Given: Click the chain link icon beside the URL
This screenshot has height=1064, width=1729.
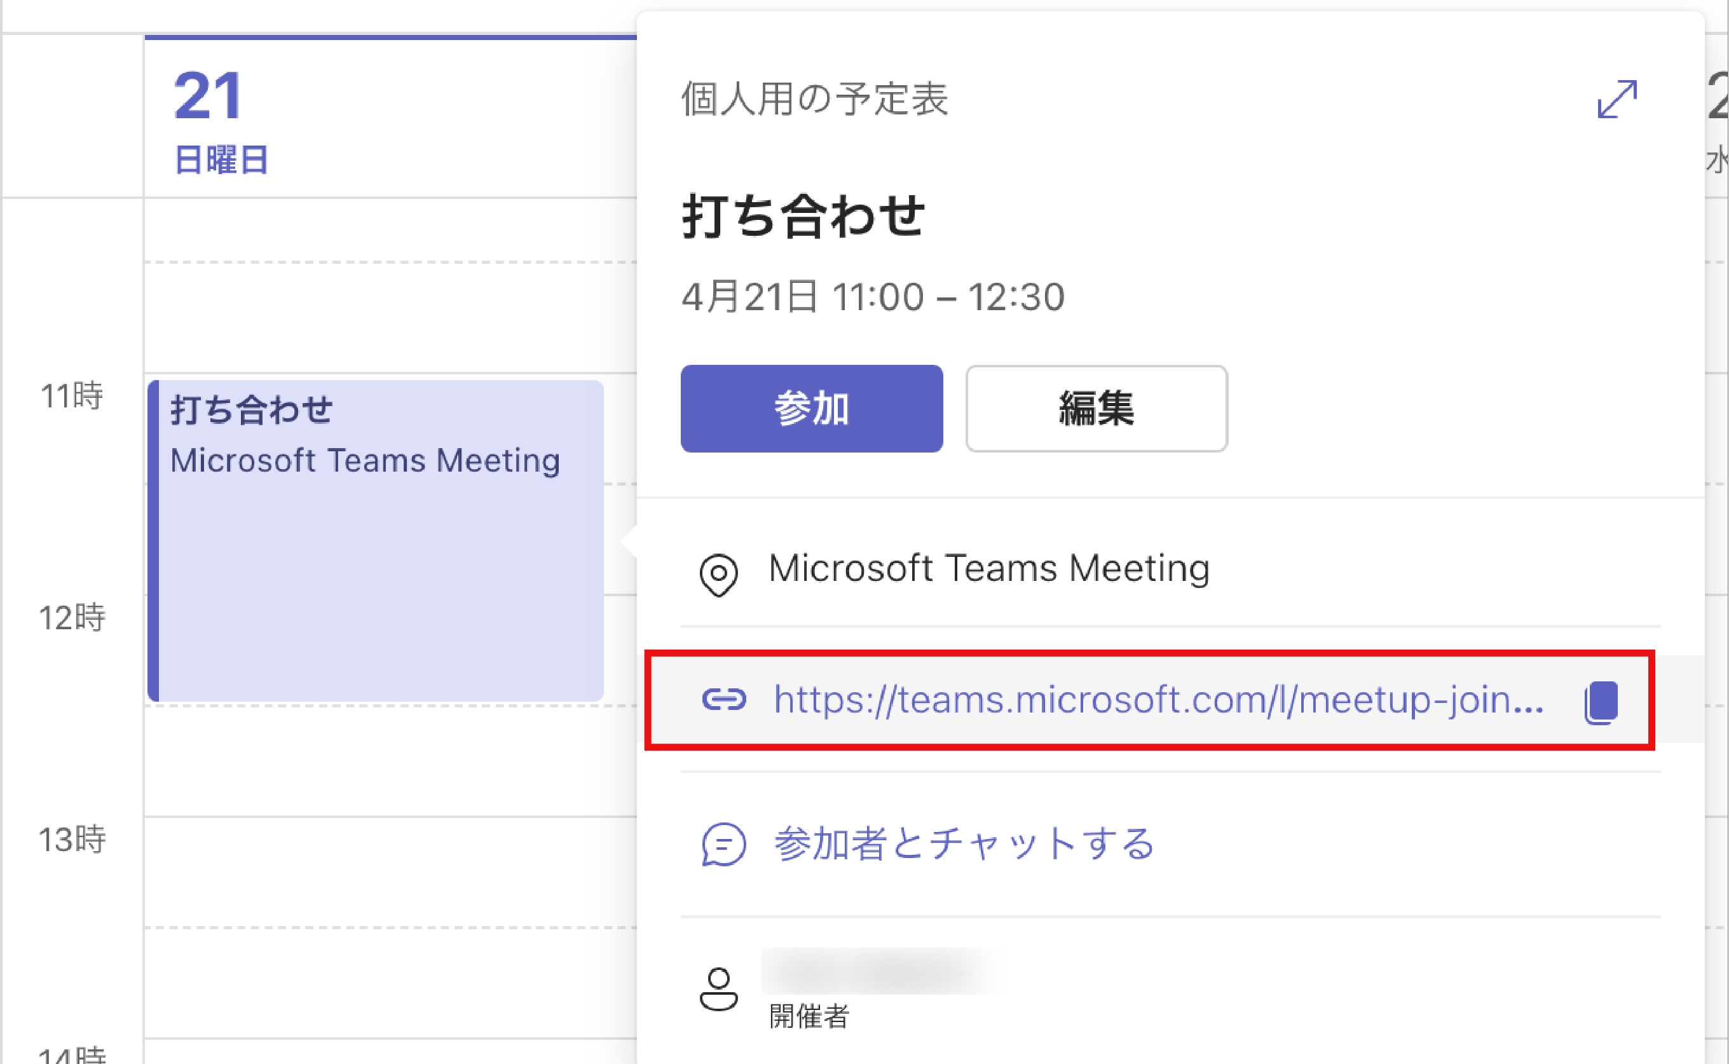Looking at the screenshot, I should pos(723,699).
